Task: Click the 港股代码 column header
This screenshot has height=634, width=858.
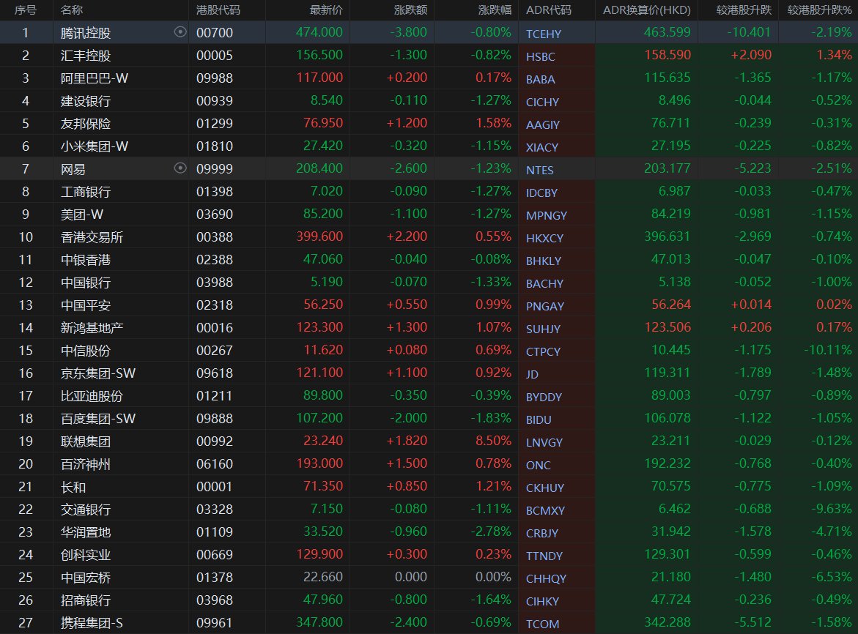Action: tap(218, 10)
